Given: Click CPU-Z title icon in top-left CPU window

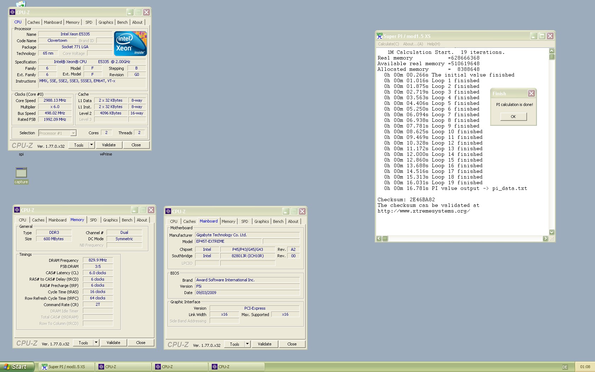Looking at the screenshot, I should tap(12, 12).
